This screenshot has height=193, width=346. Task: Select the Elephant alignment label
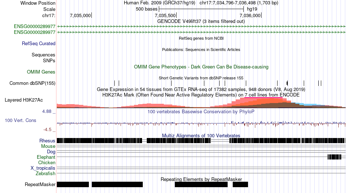(46, 157)
